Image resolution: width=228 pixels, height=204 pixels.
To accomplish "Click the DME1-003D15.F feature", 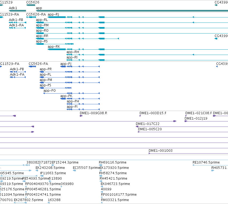I will [140, 116].
